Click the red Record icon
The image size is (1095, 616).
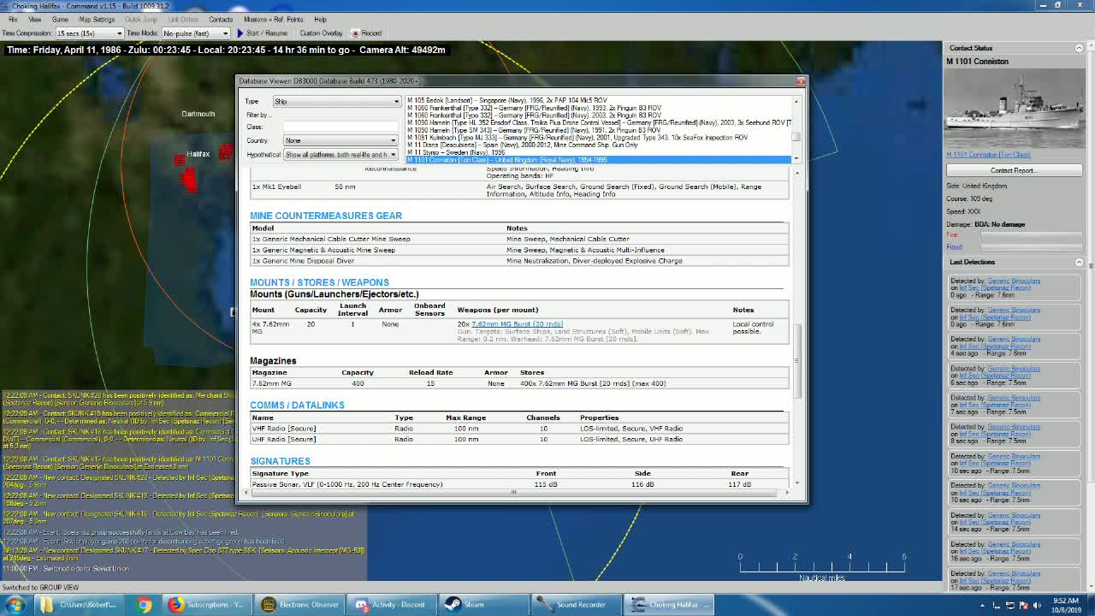pyautogui.click(x=356, y=33)
